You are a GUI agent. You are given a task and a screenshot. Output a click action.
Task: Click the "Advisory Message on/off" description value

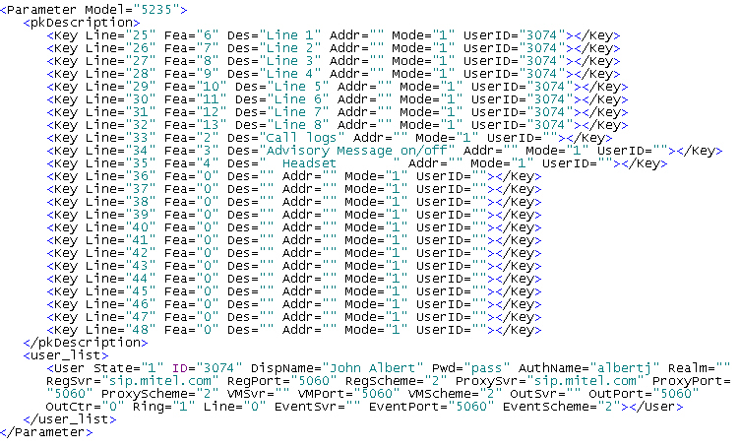[x=357, y=150]
